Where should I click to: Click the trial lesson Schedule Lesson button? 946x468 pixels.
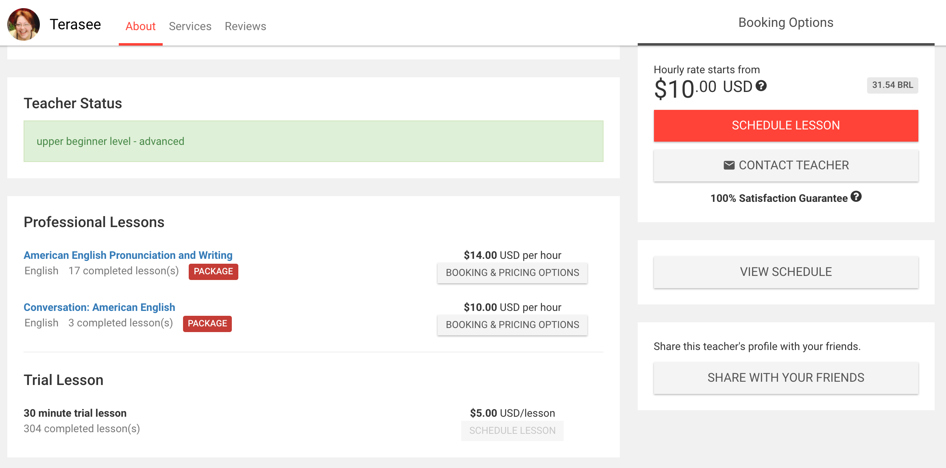[512, 431]
